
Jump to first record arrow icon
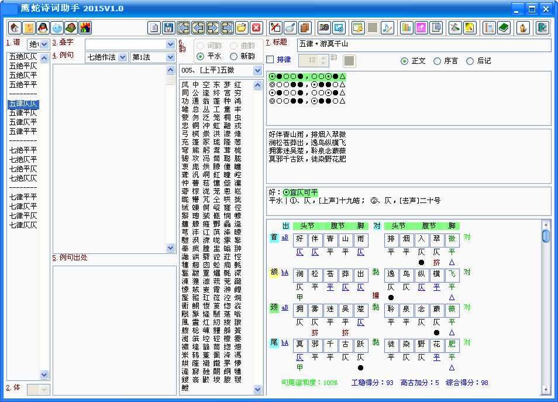(183, 28)
